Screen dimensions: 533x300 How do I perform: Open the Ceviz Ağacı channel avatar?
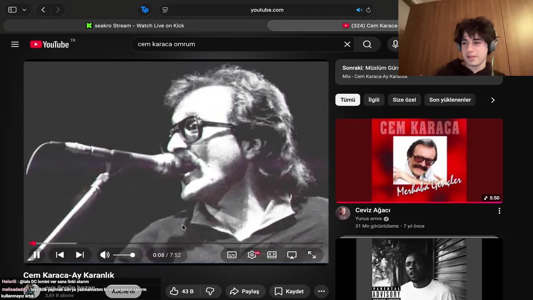[x=343, y=213]
